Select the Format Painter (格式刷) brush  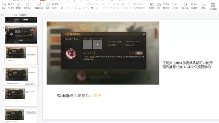point(18,5)
